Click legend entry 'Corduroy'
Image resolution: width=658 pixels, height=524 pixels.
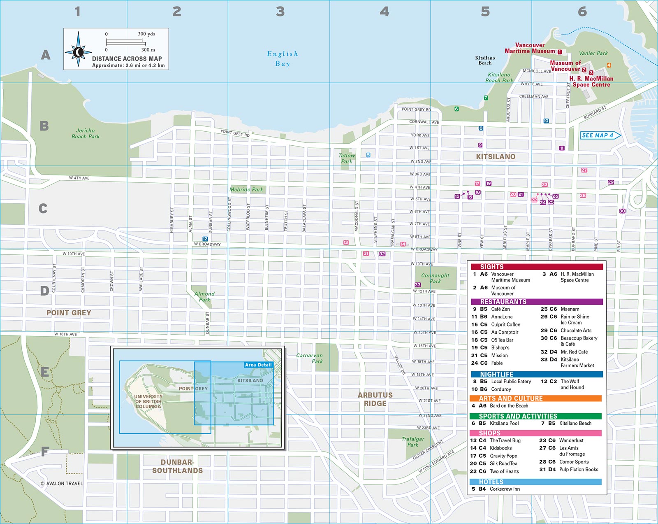coord(501,389)
